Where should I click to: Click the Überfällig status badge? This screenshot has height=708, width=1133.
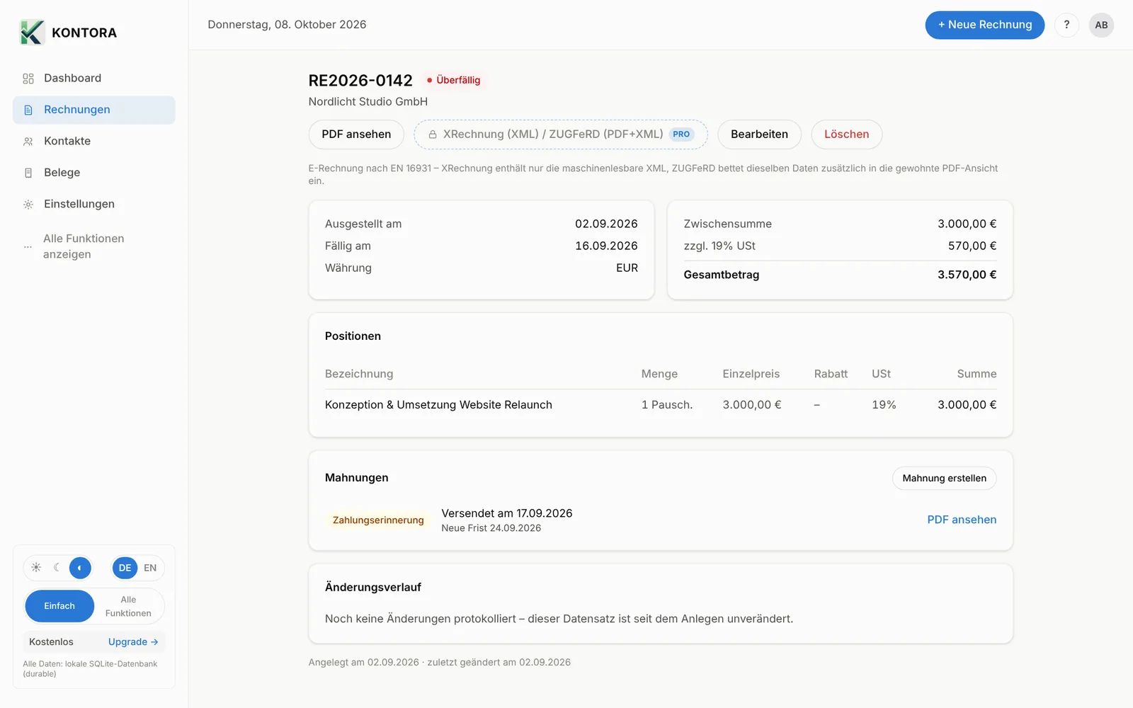453,80
